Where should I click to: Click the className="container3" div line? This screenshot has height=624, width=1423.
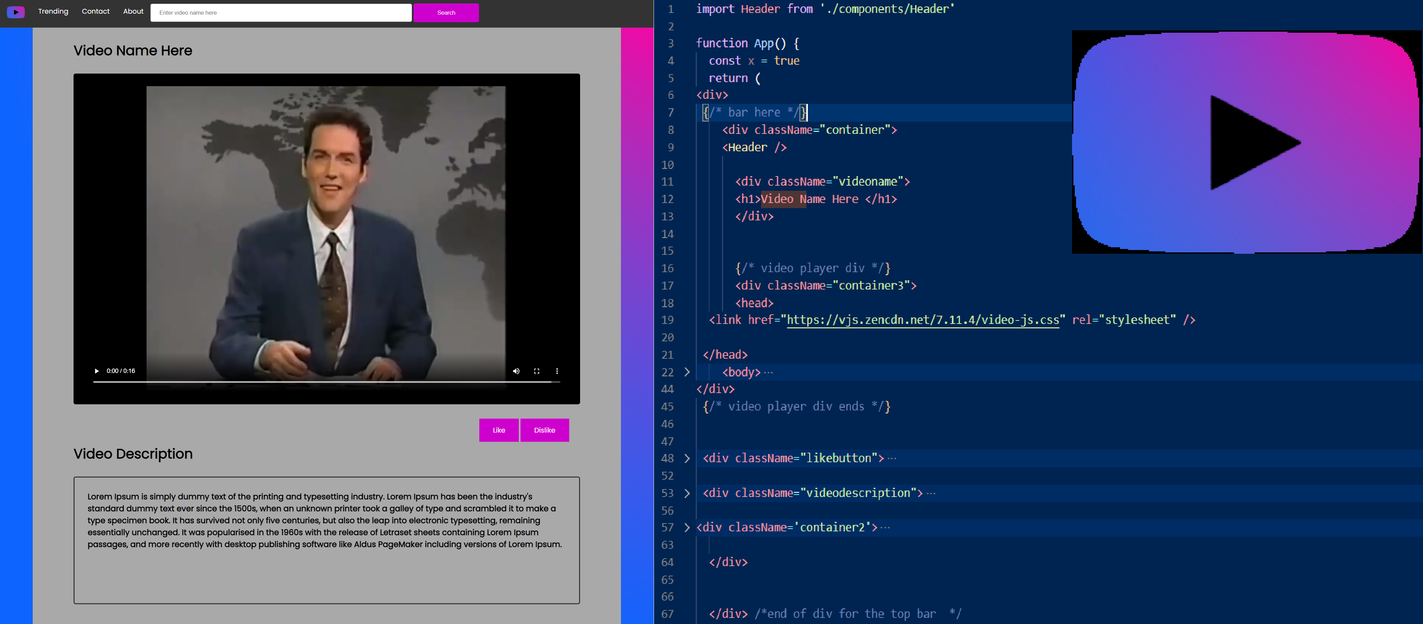click(x=825, y=286)
